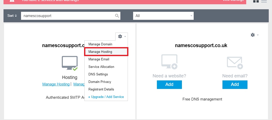Expand the All filter dropdown
272x120 pixels.
pyautogui.click(x=163, y=16)
